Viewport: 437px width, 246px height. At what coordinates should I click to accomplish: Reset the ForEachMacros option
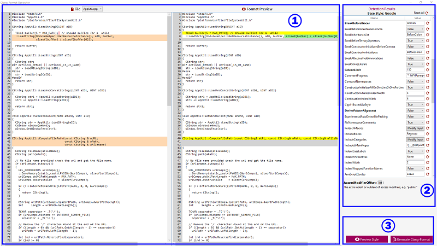tap(427, 128)
